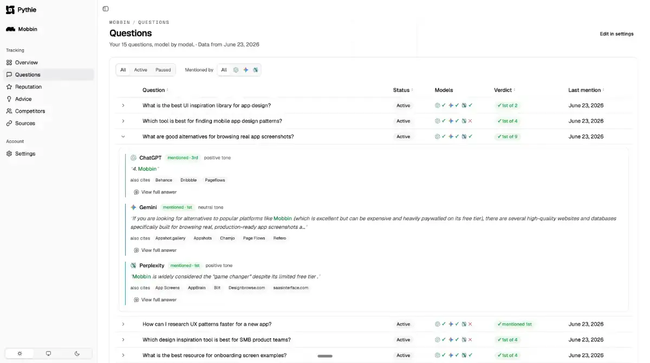Switch to light theme sun icon

click(x=19, y=354)
